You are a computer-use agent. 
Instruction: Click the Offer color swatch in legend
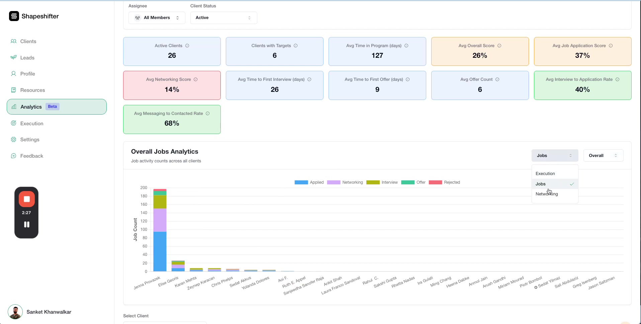408,182
